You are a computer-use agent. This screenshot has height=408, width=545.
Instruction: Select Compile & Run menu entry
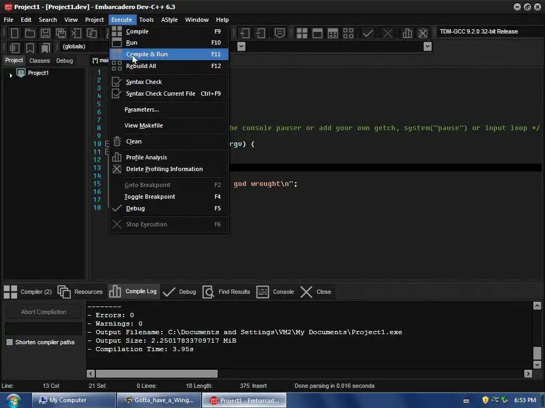tap(169, 54)
